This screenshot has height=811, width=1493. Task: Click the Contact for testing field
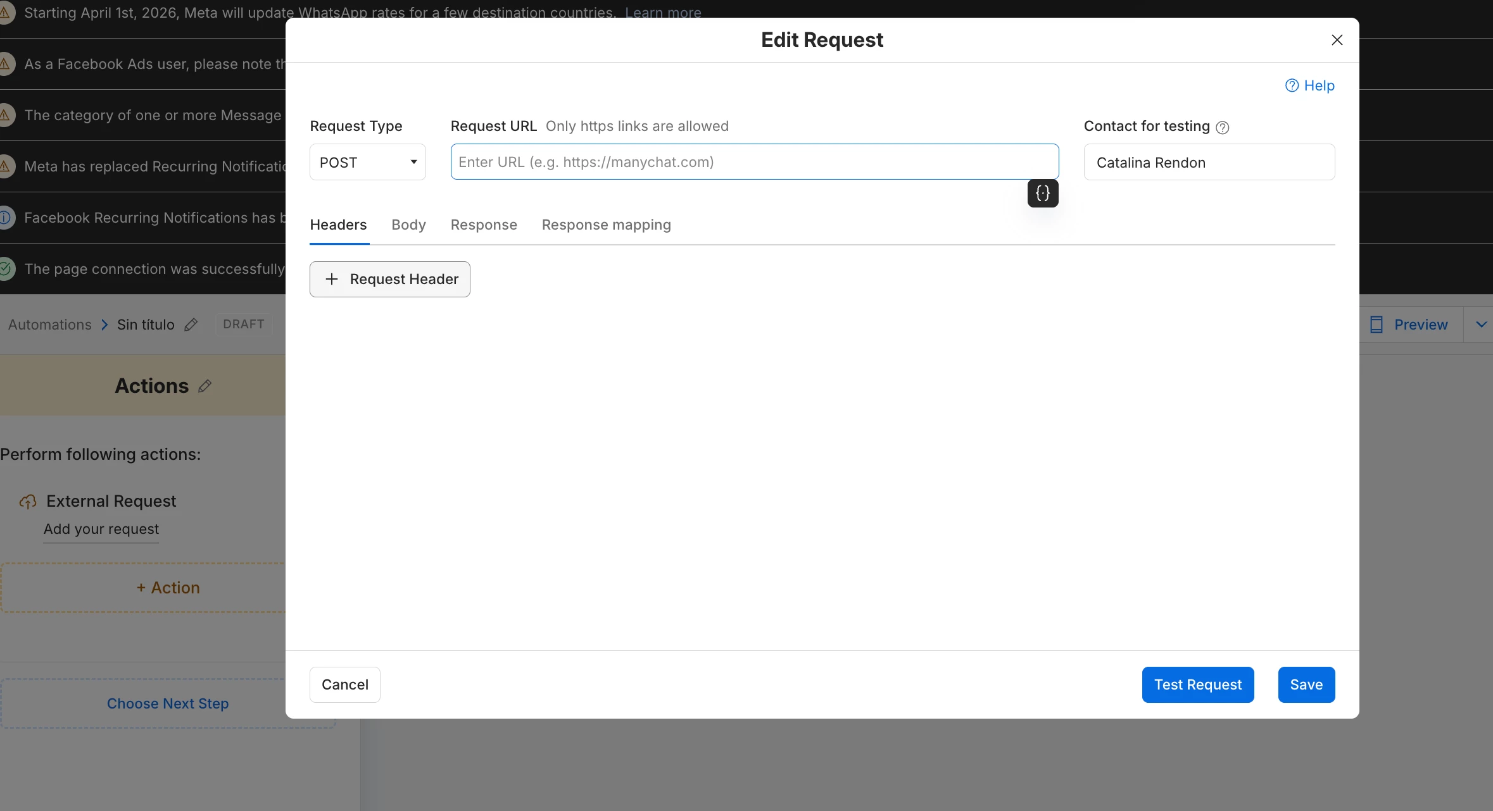[1209, 162]
